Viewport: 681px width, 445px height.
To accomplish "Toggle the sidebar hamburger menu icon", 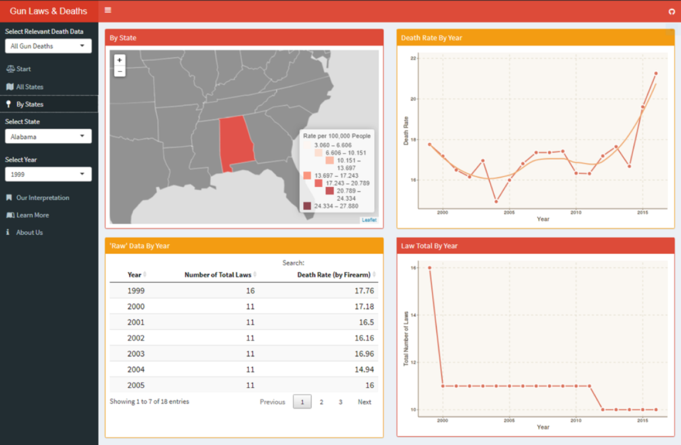I will pos(108,10).
